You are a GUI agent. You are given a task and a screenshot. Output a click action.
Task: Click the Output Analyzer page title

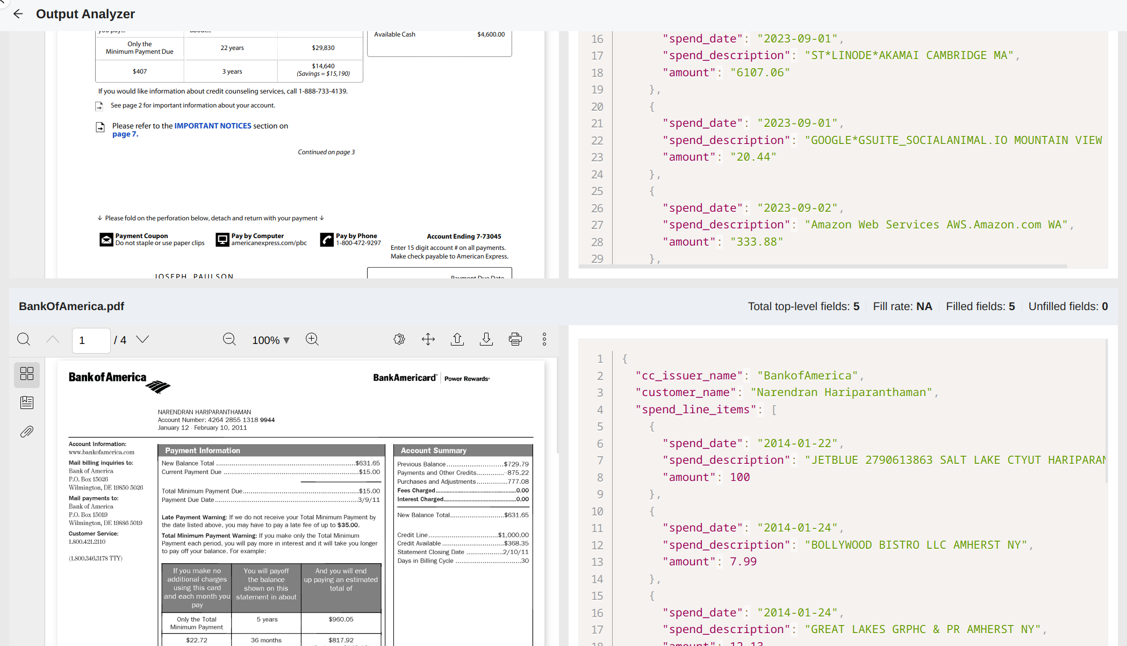[x=85, y=14]
